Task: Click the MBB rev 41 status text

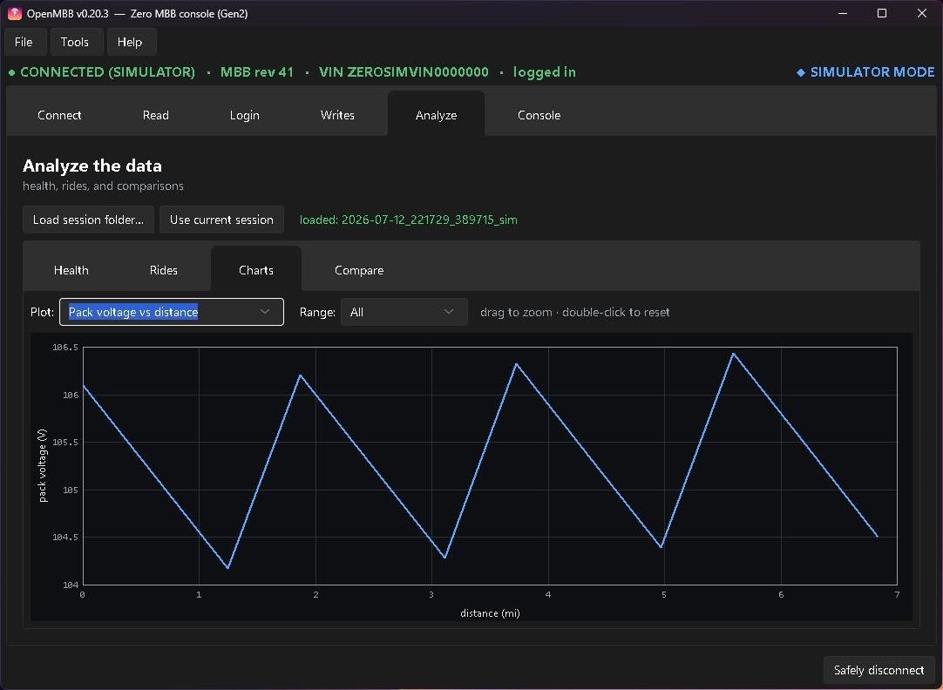Action: pyautogui.click(x=257, y=72)
